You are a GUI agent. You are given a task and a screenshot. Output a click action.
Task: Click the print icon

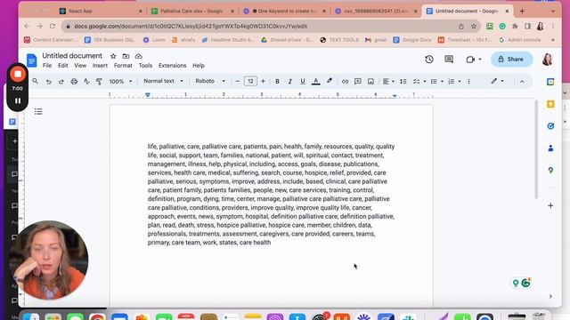[74, 82]
